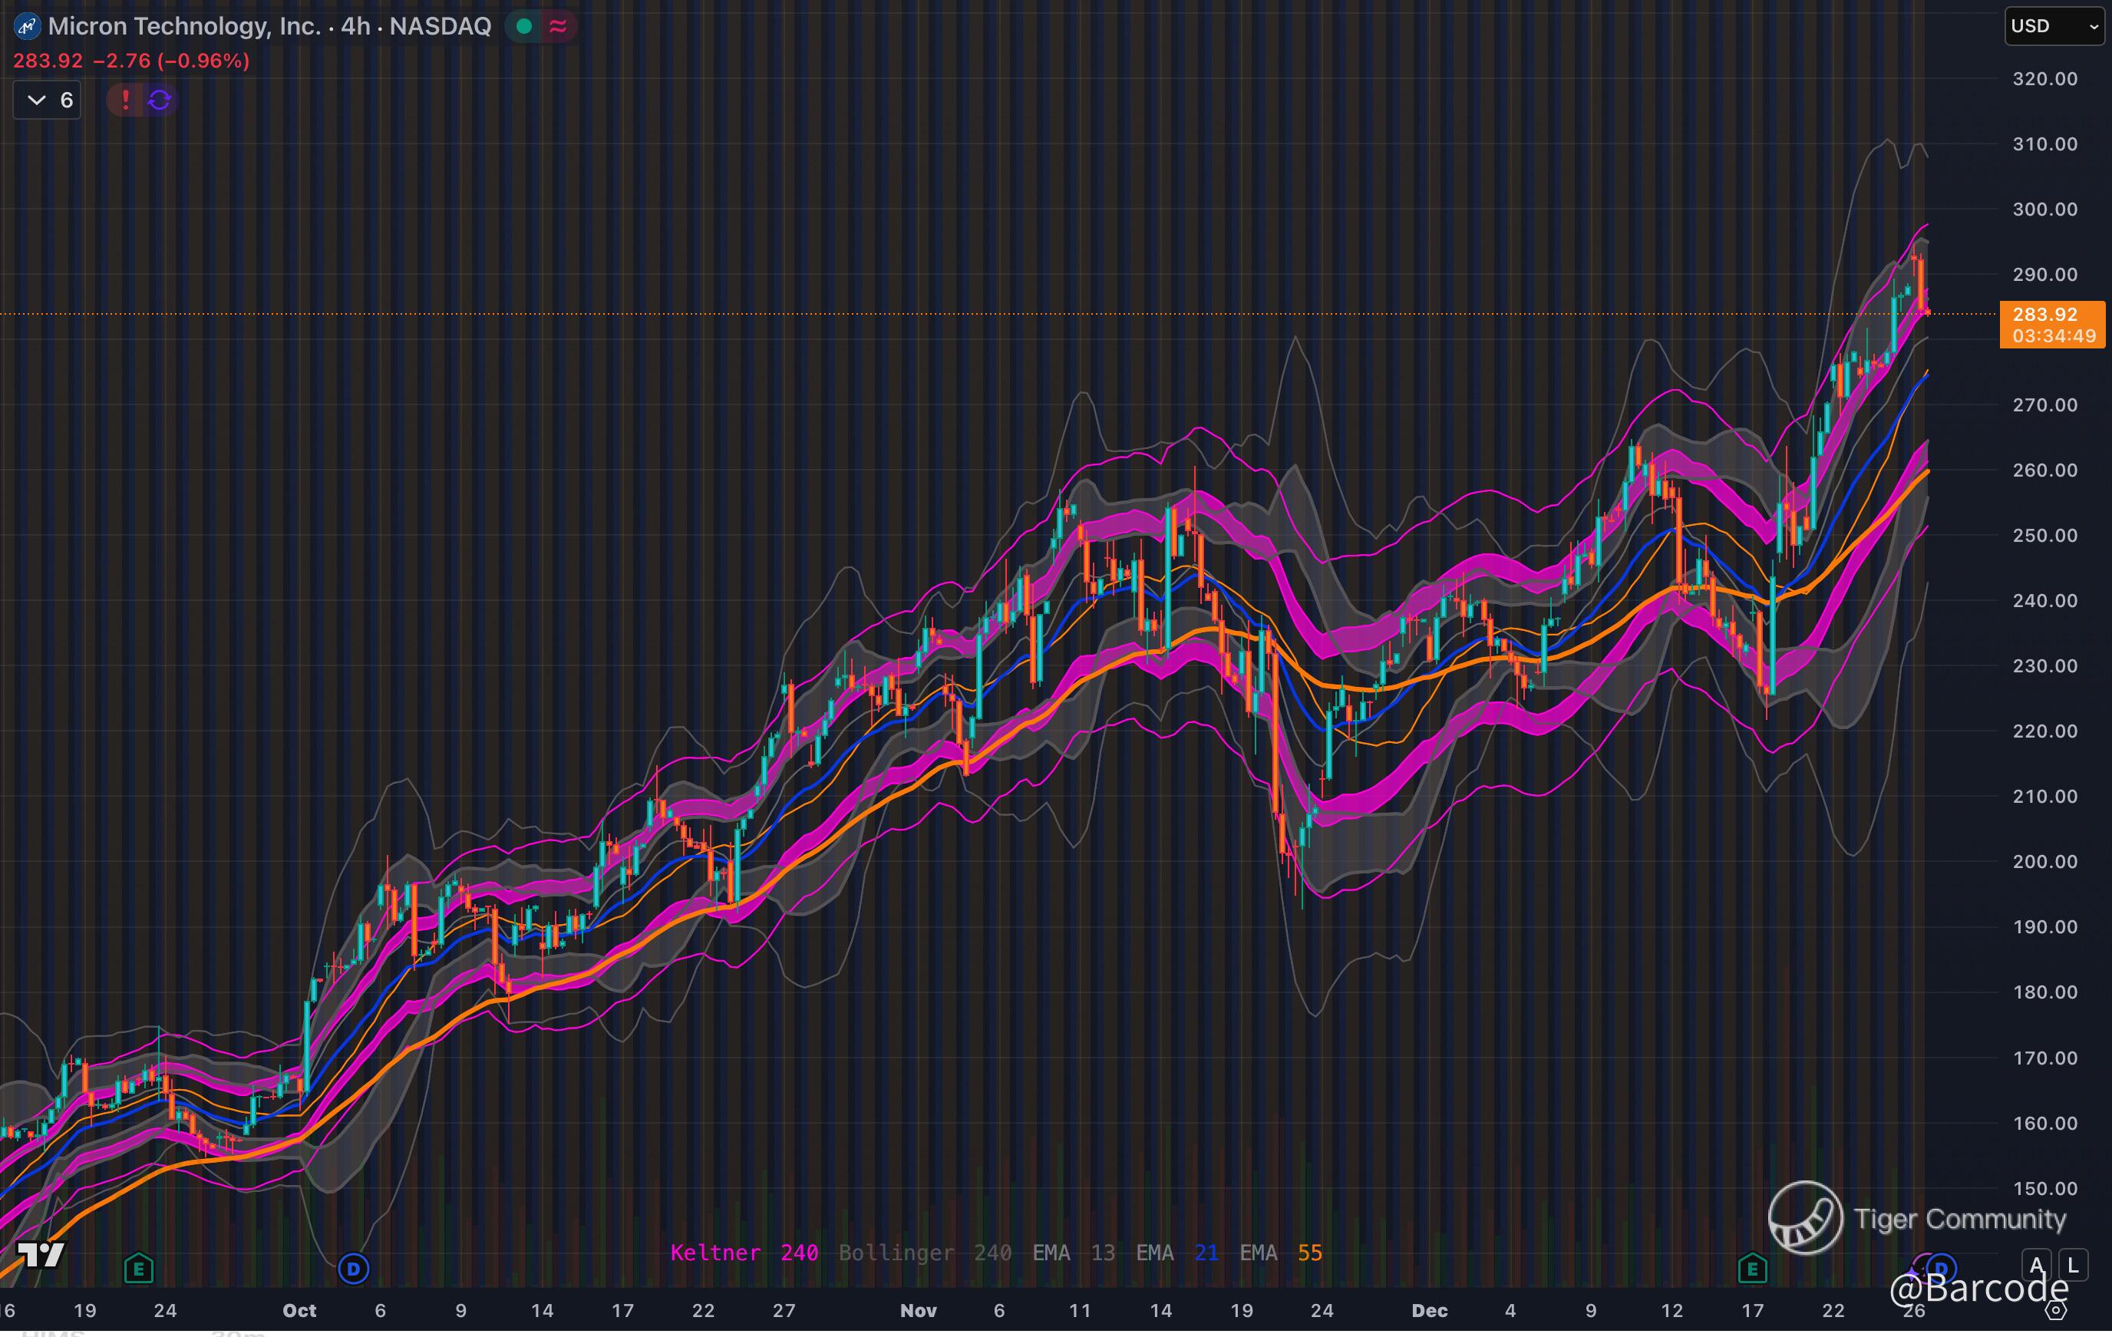The image size is (2112, 1337).
Task: Click the red exclamation warning icon
Action: (125, 100)
